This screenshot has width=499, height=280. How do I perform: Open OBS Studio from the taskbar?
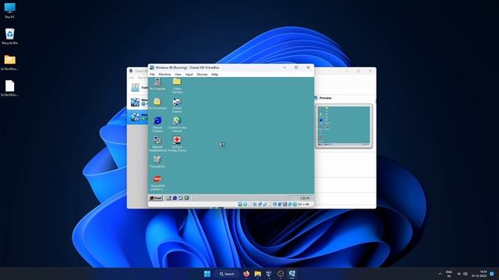tap(281, 274)
